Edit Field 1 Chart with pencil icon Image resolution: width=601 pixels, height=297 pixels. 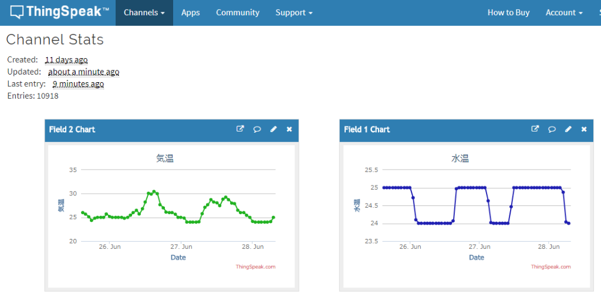[x=568, y=129]
